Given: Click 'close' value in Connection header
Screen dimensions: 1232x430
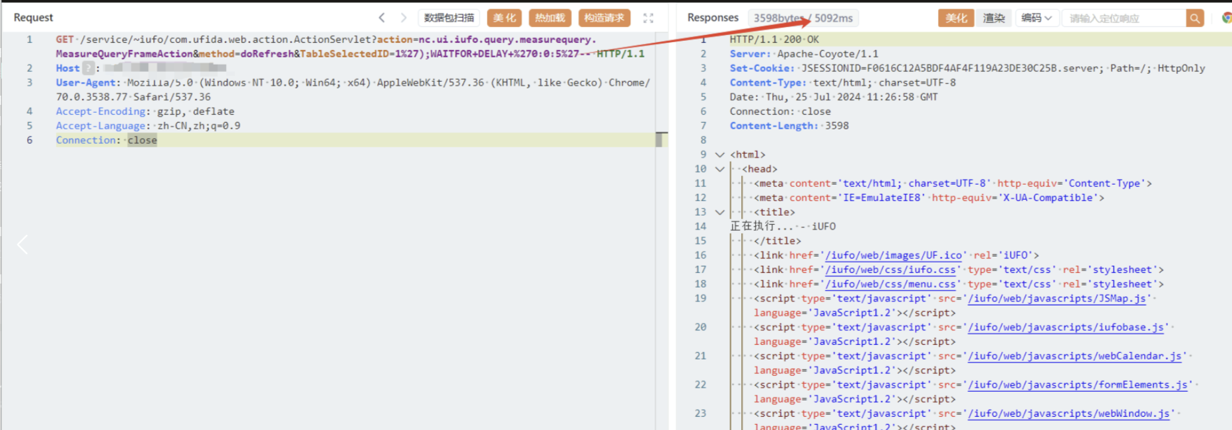Looking at the screenshot, I should pos(142,140).
